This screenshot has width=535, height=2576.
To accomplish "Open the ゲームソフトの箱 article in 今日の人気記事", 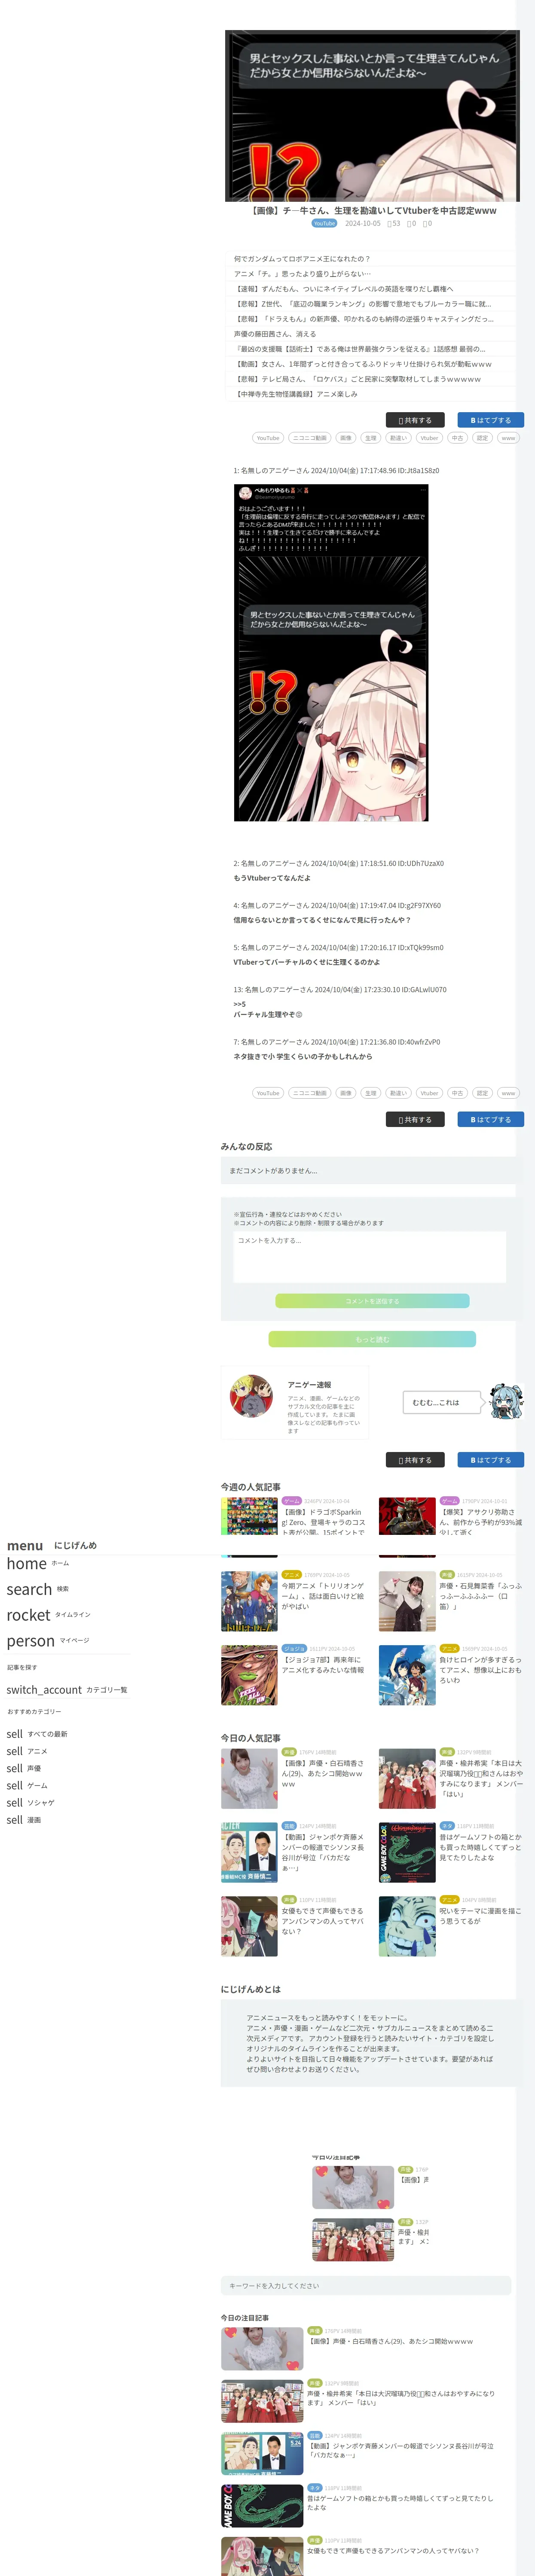I will 451,1852.
